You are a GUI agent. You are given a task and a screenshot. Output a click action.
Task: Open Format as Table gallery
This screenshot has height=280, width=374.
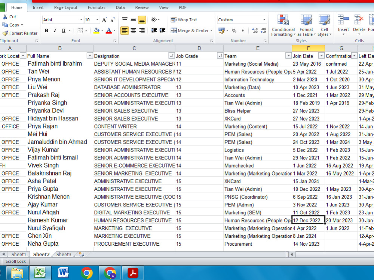306,25
